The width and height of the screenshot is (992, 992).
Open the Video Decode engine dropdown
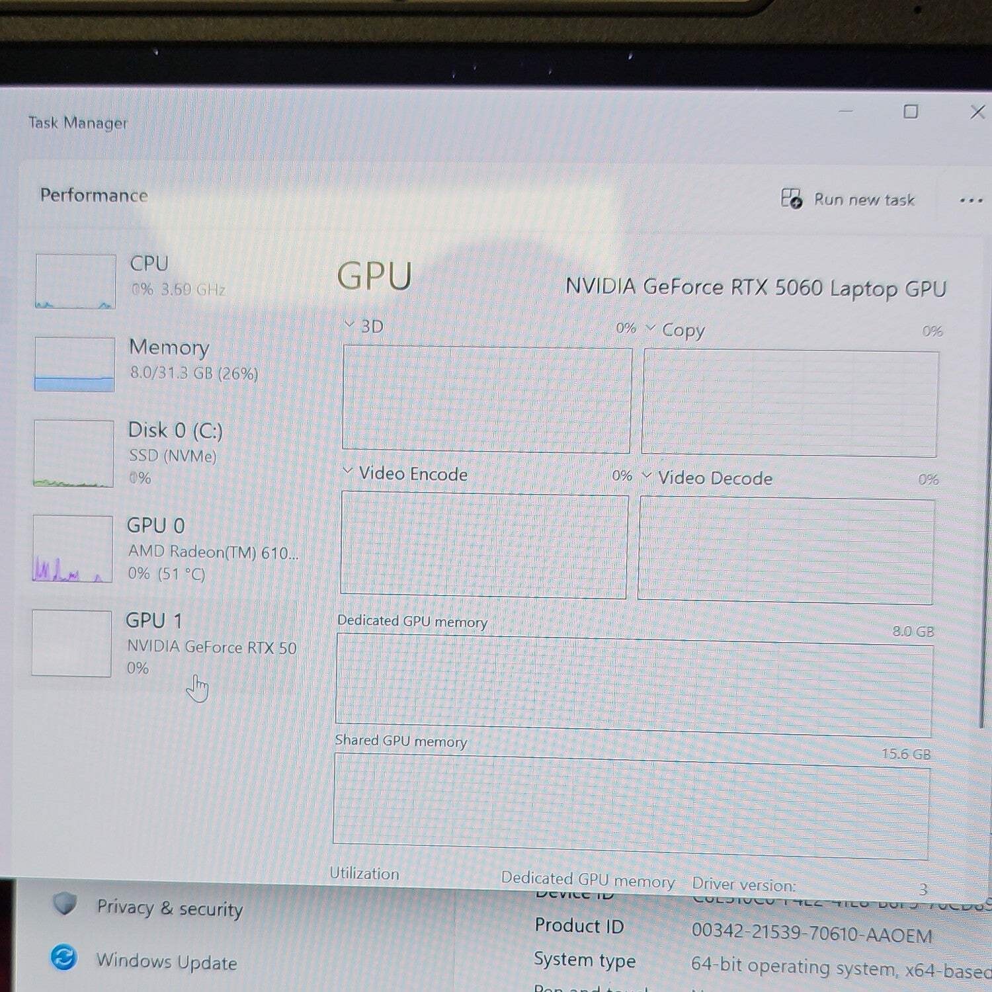coord(647,476)
